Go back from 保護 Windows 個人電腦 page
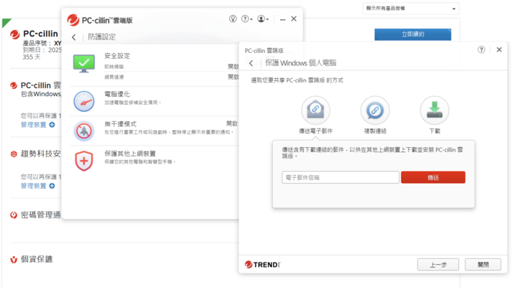The image size is (523, 287). pos(251,63)
